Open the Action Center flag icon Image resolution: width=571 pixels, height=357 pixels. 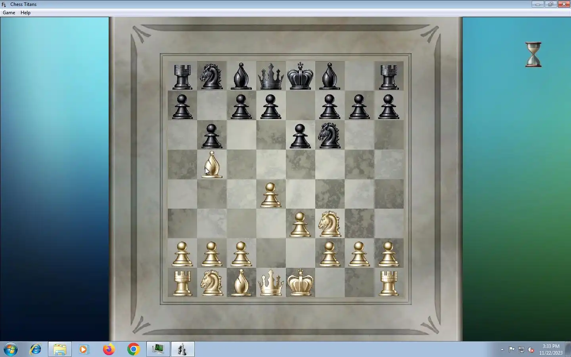pos(512,349)
